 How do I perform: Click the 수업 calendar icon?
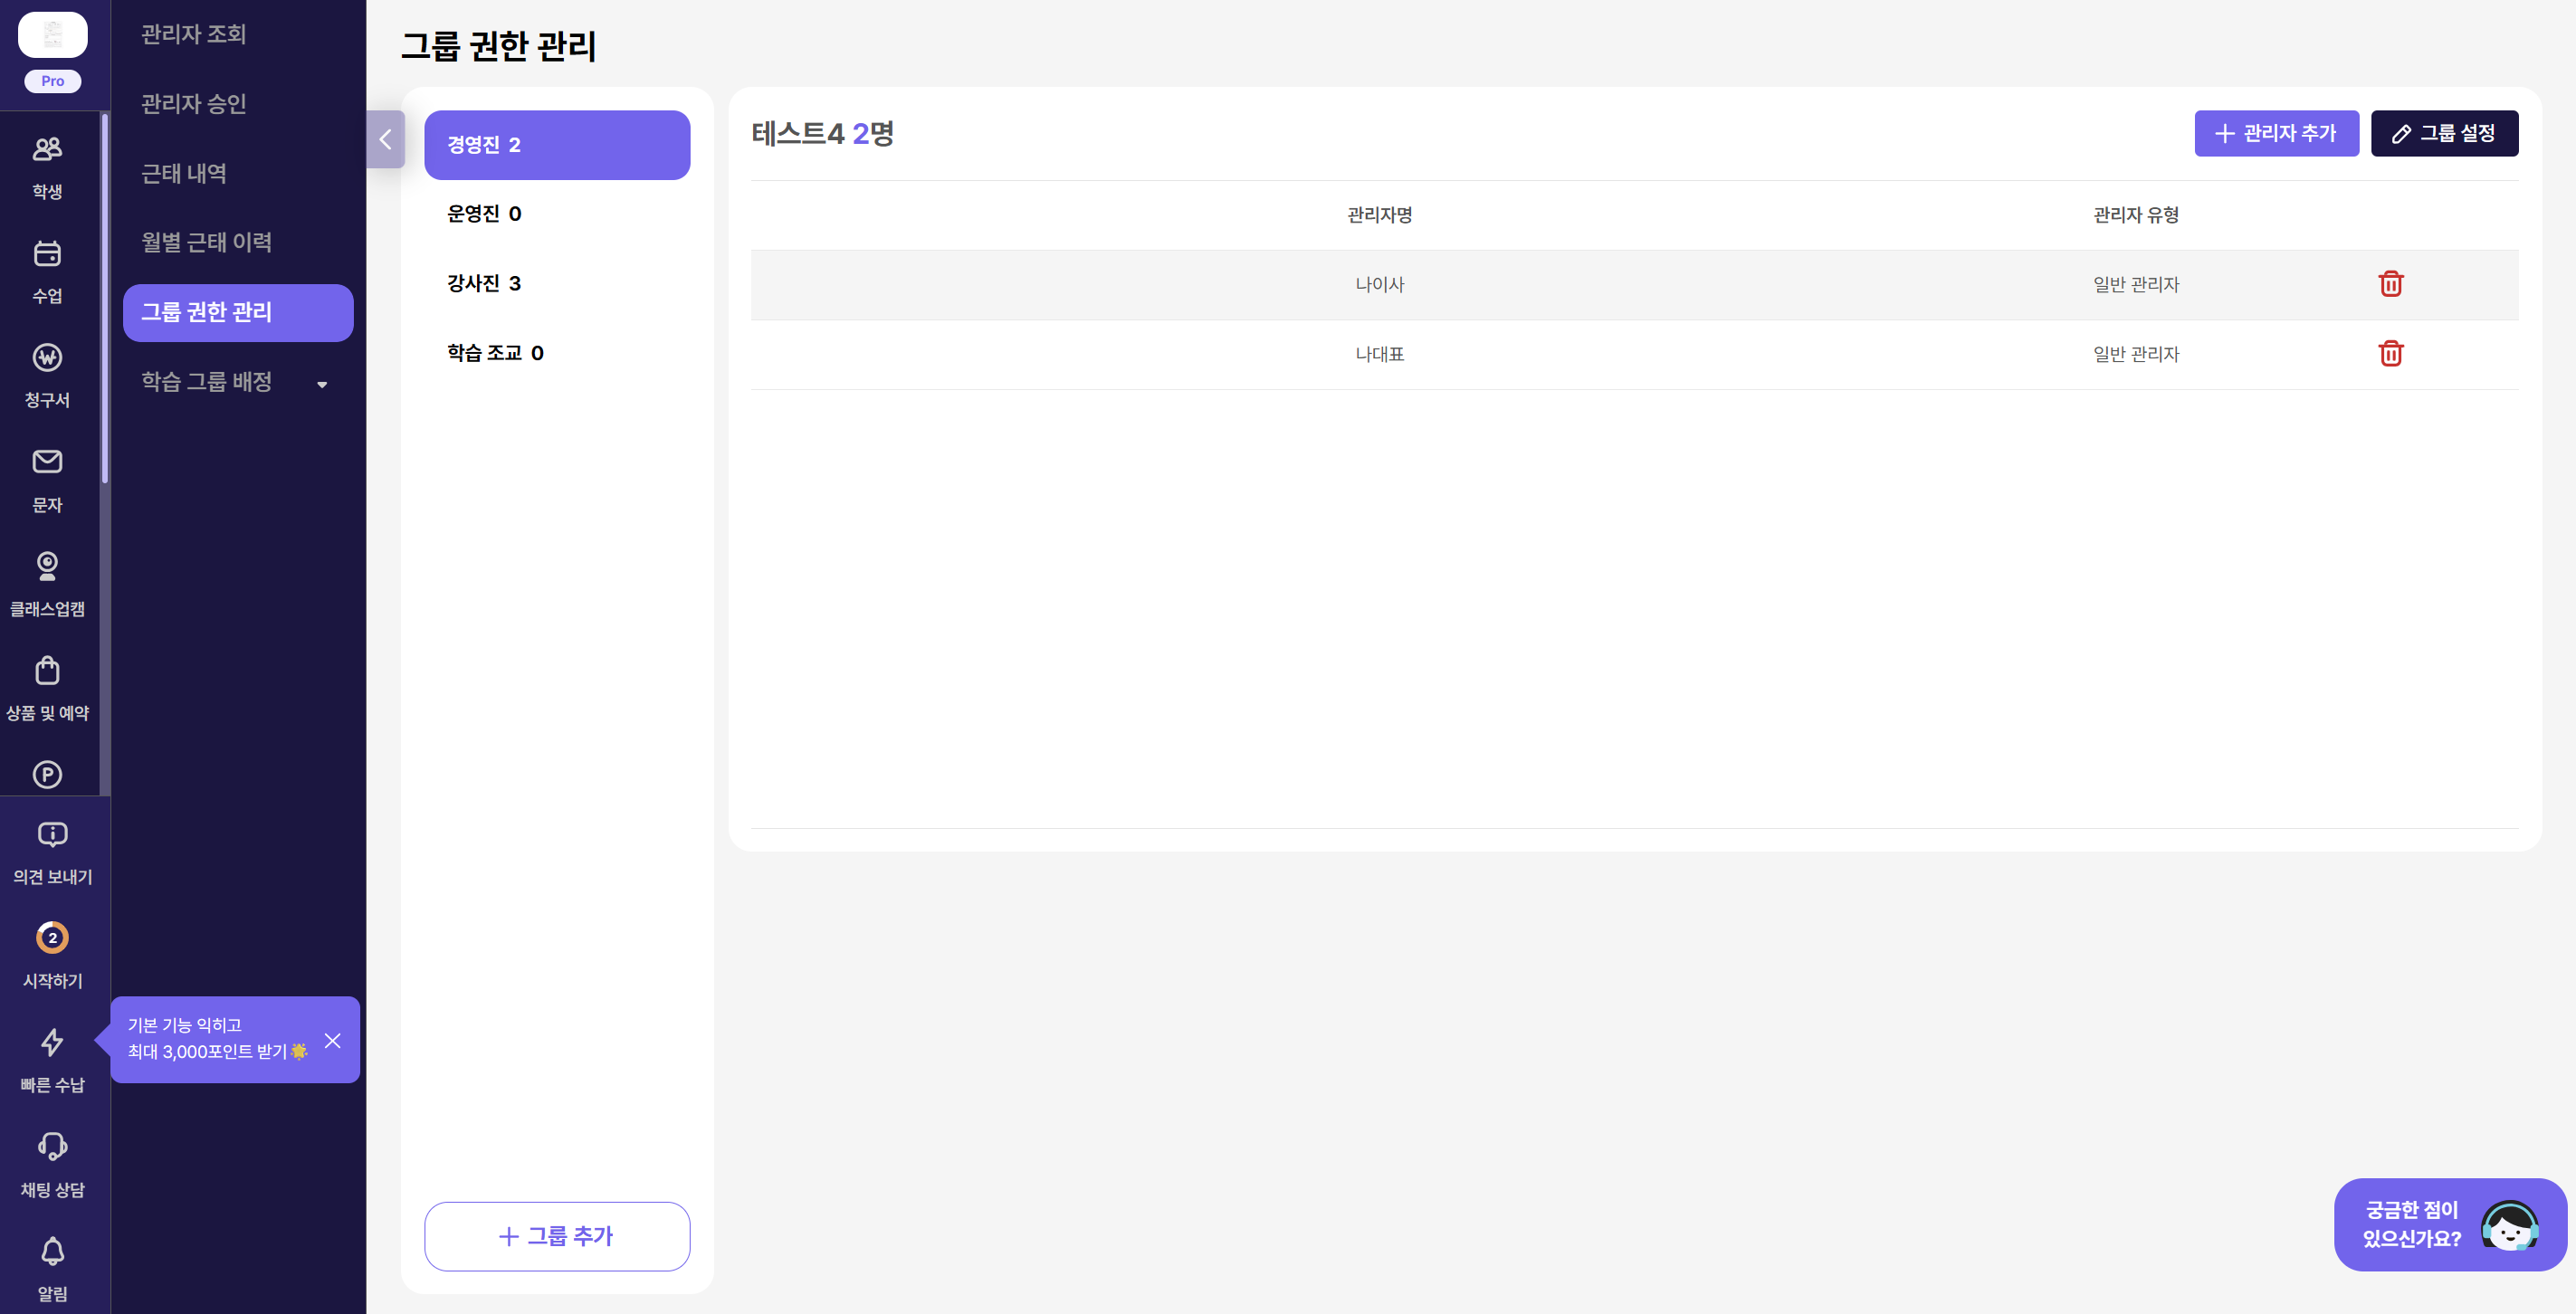(47, 254)
